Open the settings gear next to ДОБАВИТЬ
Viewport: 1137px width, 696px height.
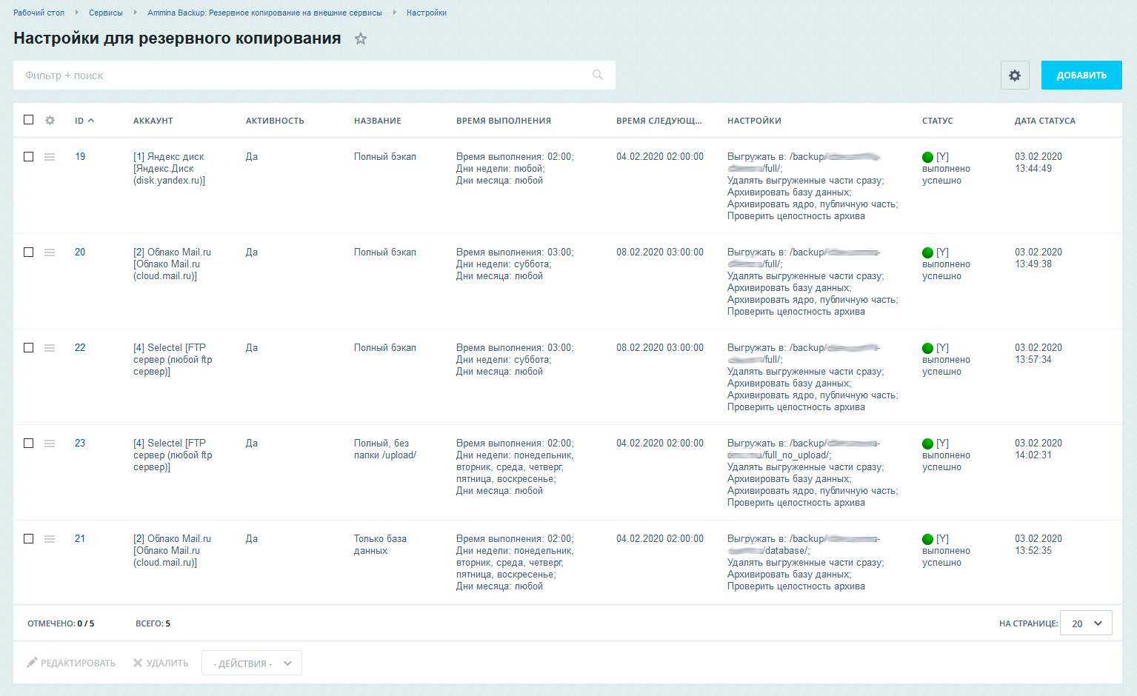[1015, 75]
